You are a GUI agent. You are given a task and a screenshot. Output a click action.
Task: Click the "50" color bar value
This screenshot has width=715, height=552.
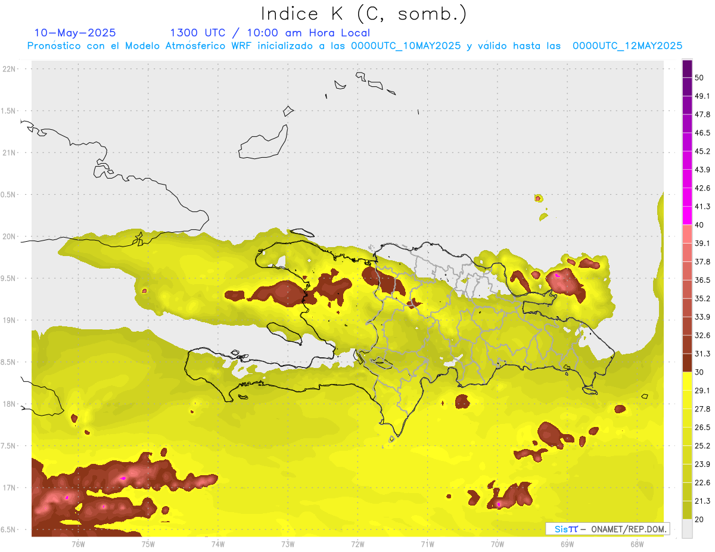700,78
